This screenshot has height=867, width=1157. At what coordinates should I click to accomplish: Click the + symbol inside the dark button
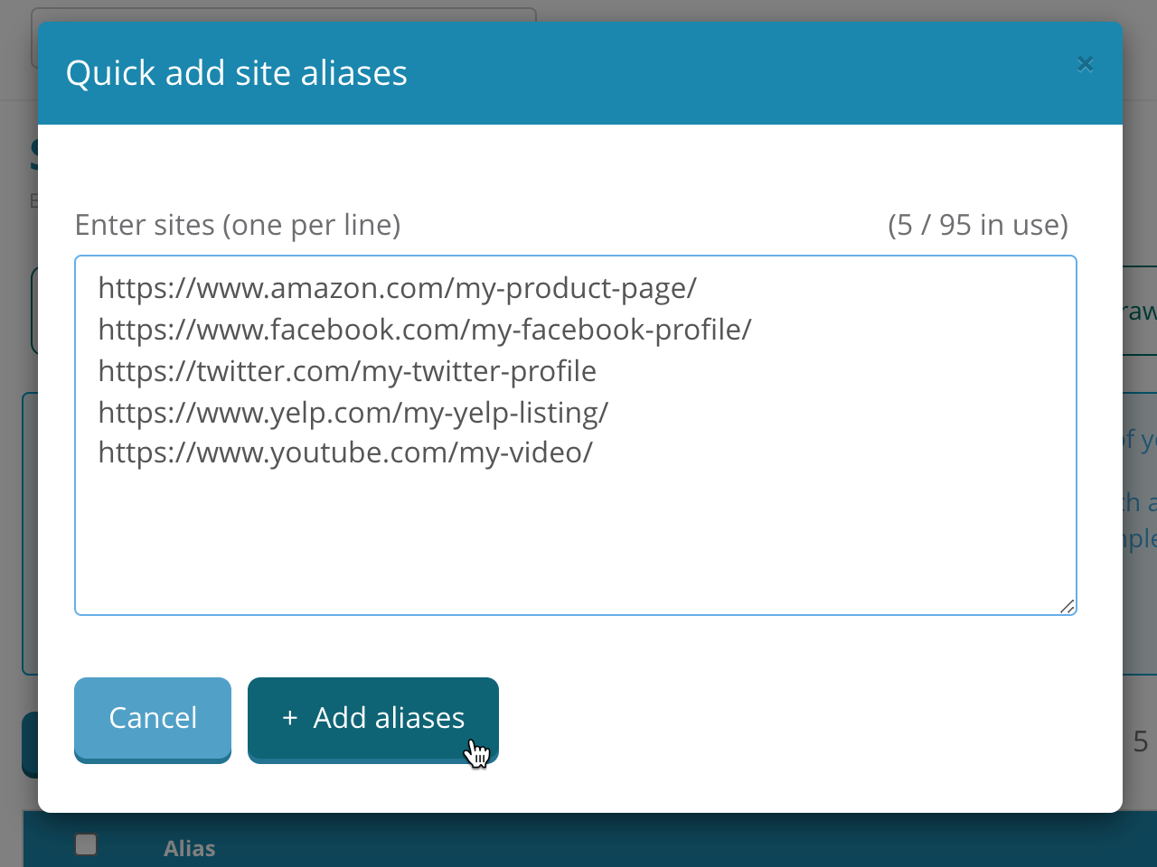(x=289, y=718)
